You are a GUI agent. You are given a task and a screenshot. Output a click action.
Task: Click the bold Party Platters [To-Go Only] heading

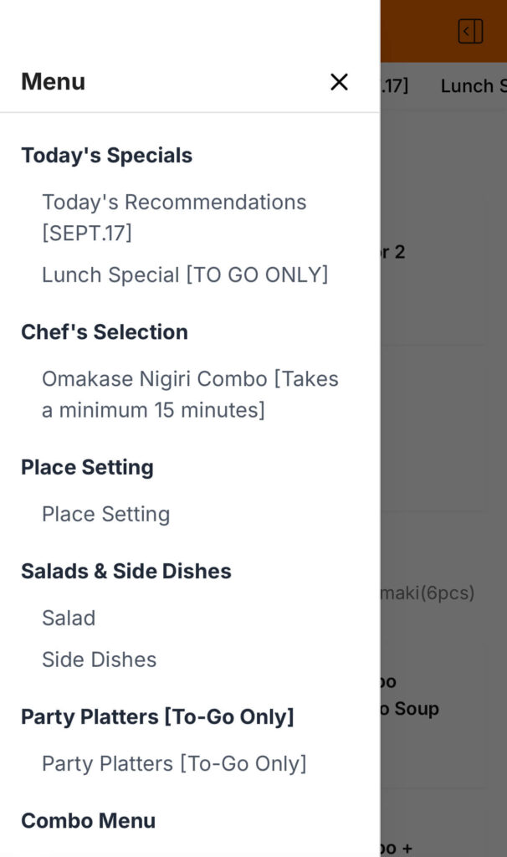[157, 716]
